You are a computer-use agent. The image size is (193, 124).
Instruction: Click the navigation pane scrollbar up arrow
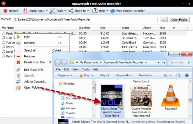click(x=94, y=81)
